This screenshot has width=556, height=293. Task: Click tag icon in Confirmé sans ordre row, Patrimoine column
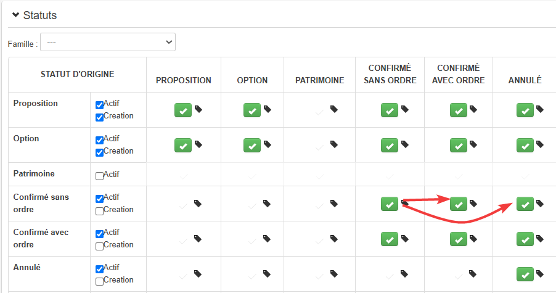333,203
